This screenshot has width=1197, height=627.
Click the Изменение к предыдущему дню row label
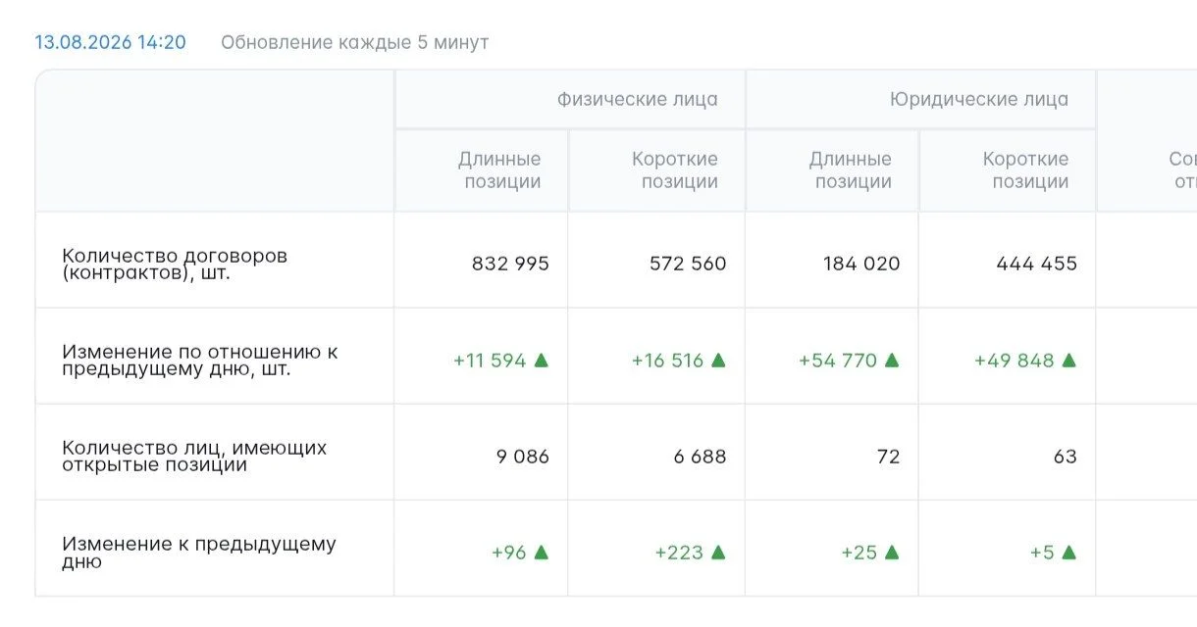pos(199,552)
